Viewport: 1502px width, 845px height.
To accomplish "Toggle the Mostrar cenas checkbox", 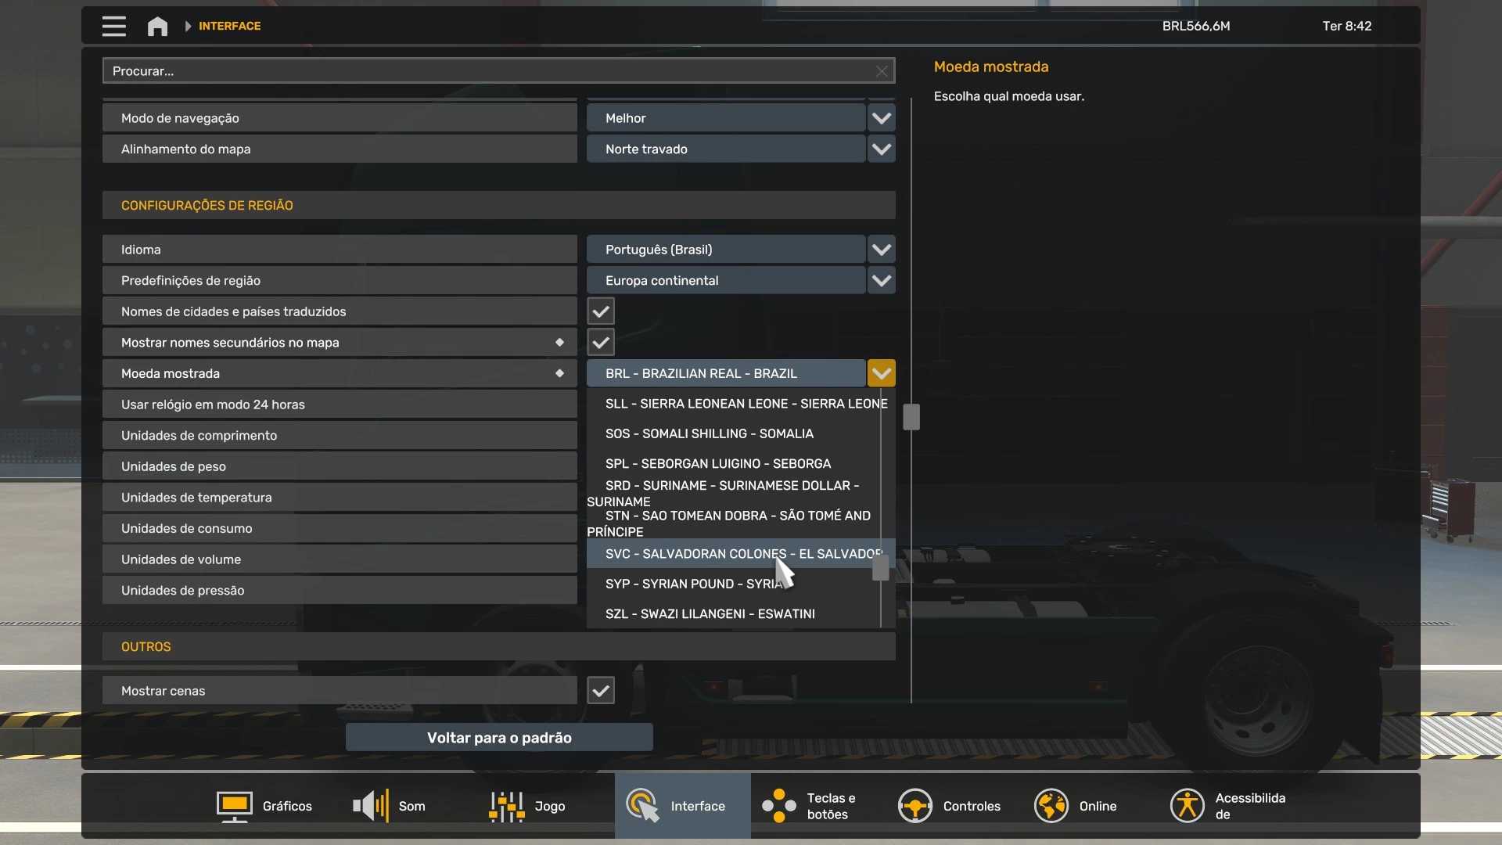I will click(x=601, y=691).
